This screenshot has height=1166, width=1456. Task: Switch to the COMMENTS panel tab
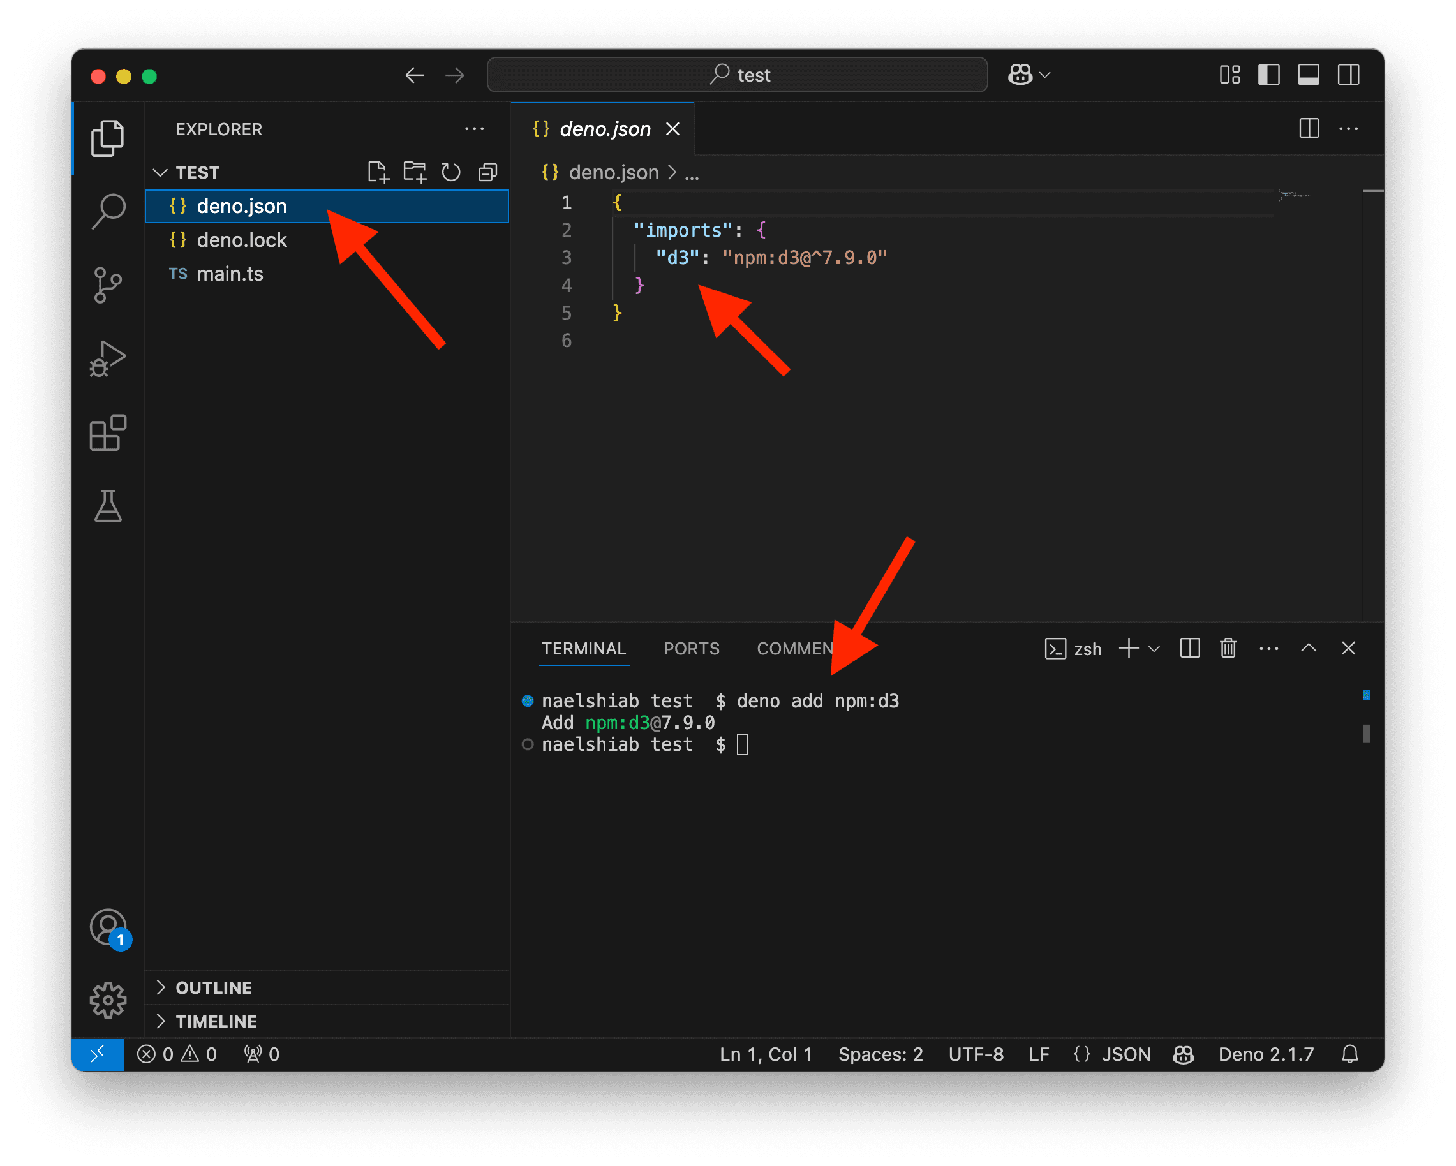(x=795, y=649)
